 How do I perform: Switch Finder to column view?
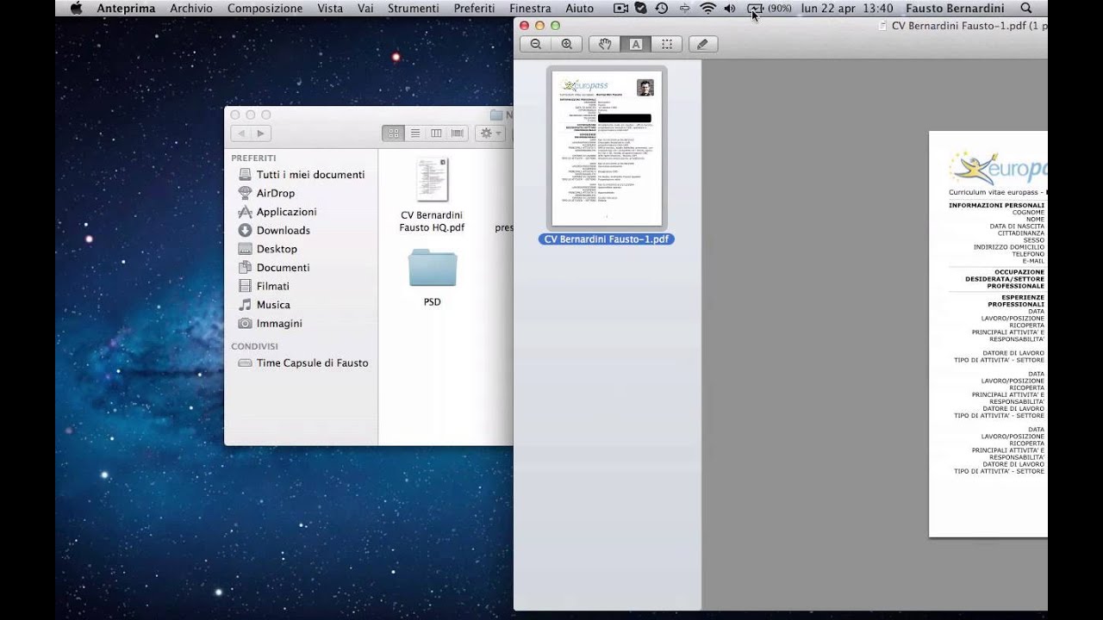pos(436,133)
